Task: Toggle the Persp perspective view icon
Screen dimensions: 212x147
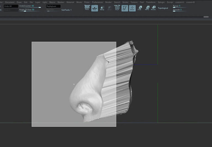Action: [x=87, y=8]
